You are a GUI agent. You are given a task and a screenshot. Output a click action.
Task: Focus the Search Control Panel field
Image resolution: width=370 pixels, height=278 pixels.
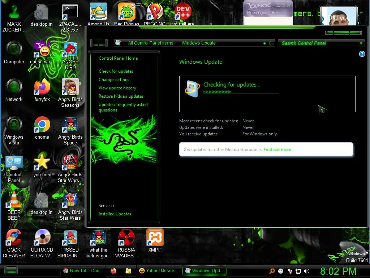[x=321, y=43]
